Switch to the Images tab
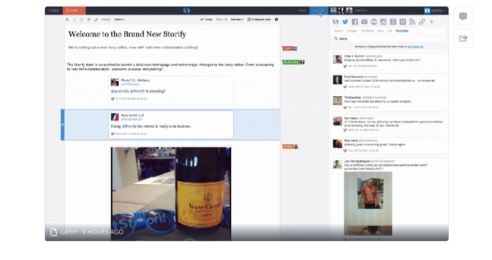 click(352, 31)
